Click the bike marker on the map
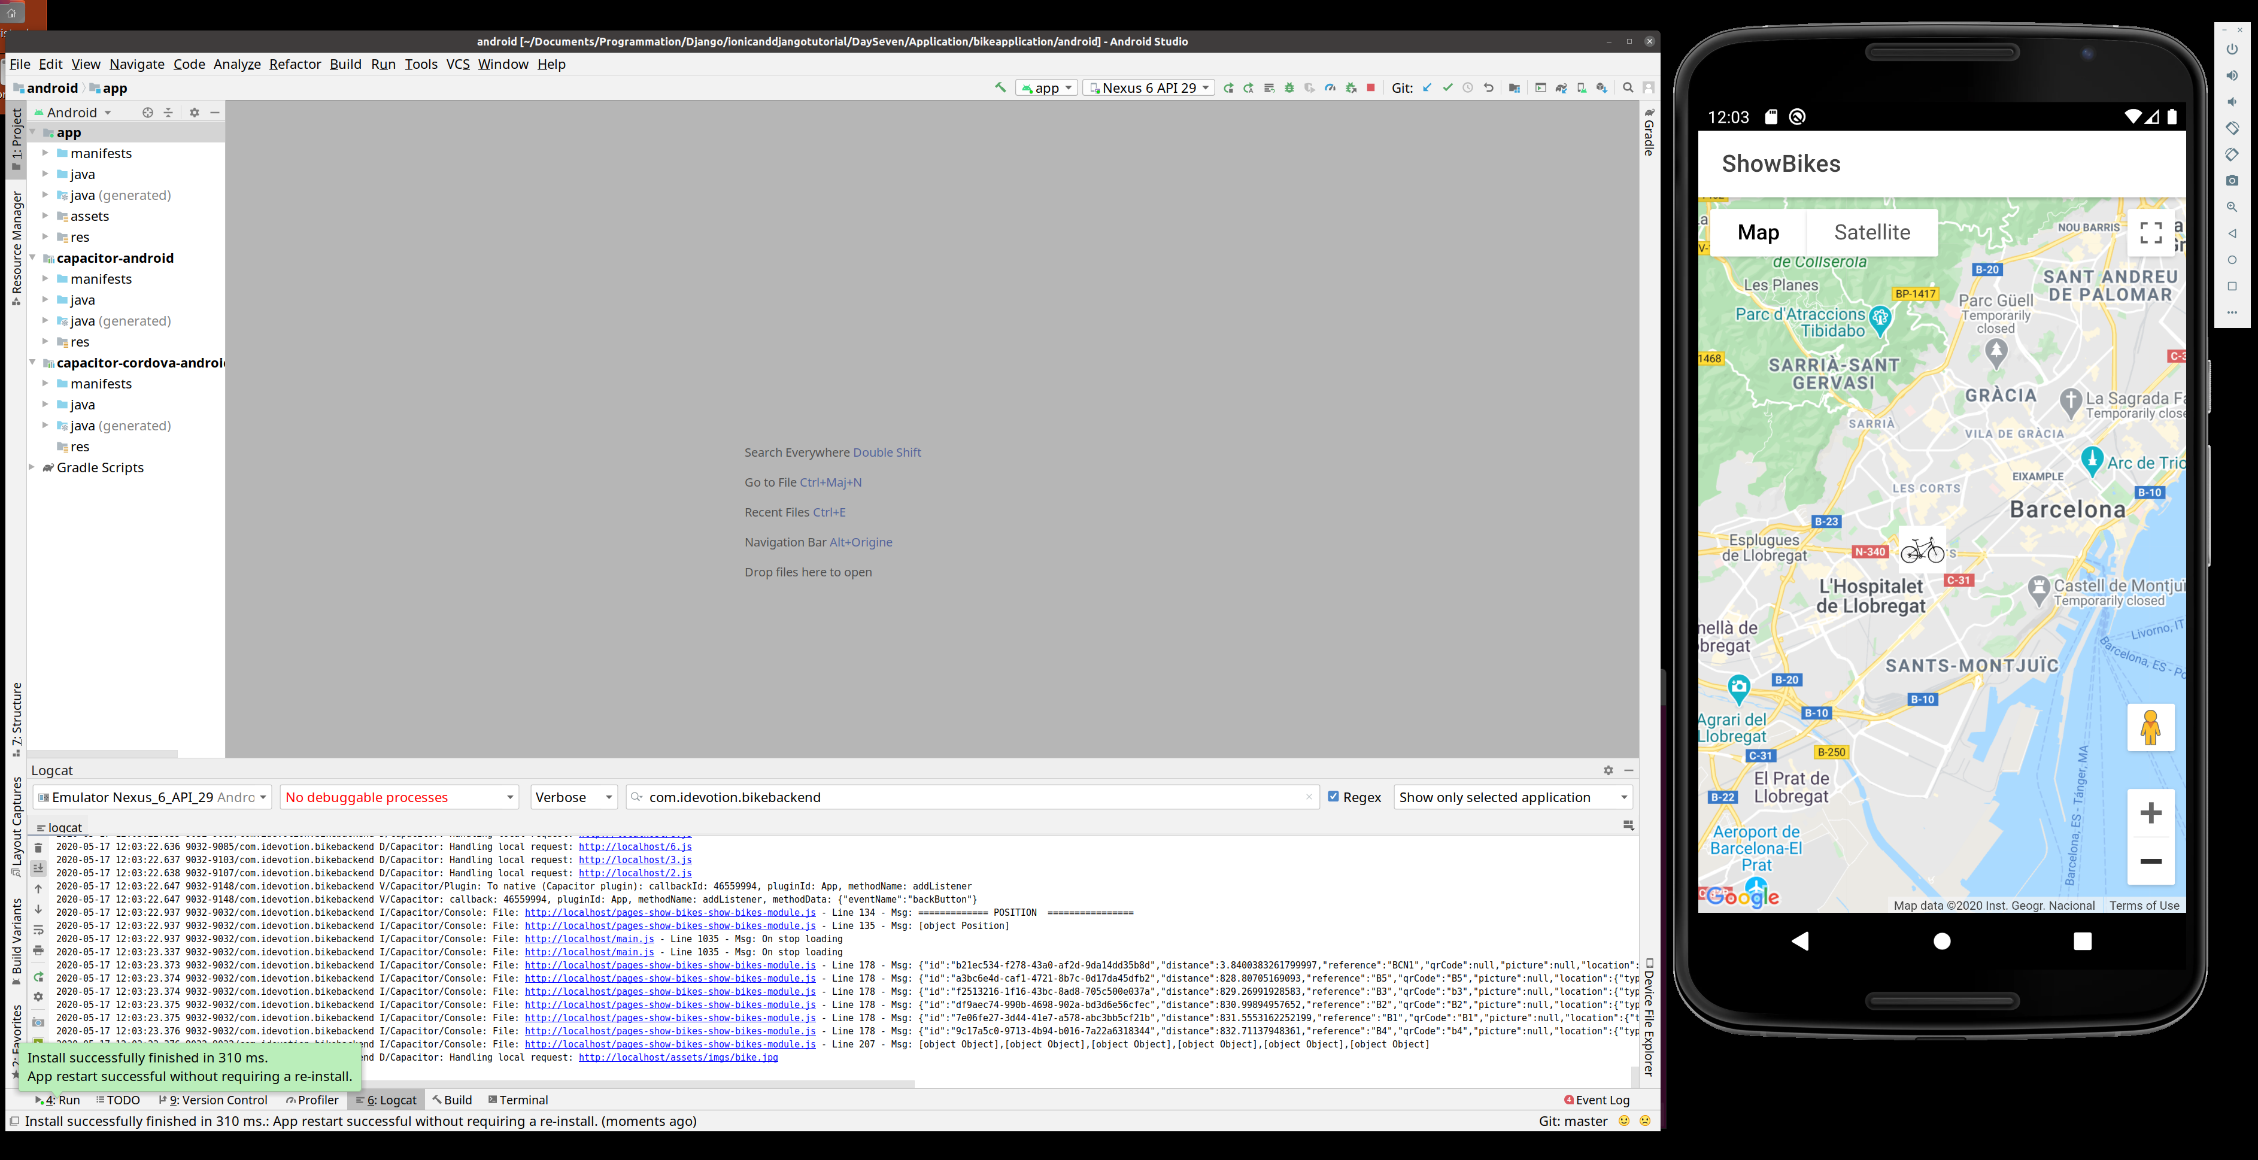Viewport: 2258px width, 1160px height. [x=1922, y=550]
